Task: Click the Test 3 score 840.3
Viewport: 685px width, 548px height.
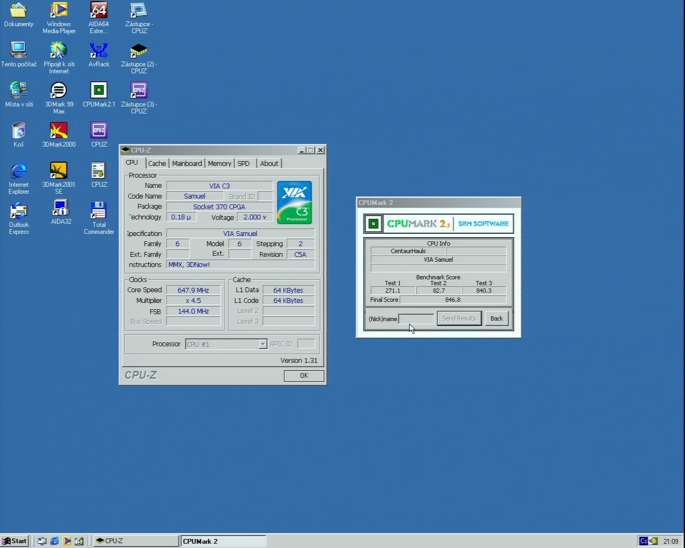Action: [x=484, y=291]
